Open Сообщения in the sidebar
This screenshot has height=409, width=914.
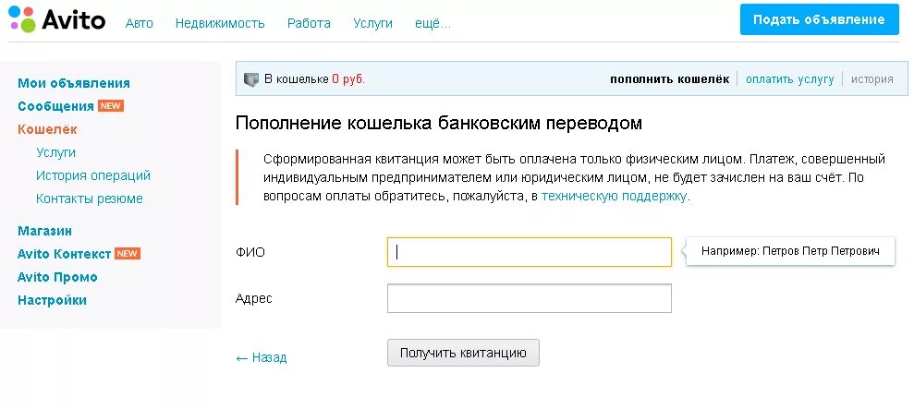tap(56, 106)
